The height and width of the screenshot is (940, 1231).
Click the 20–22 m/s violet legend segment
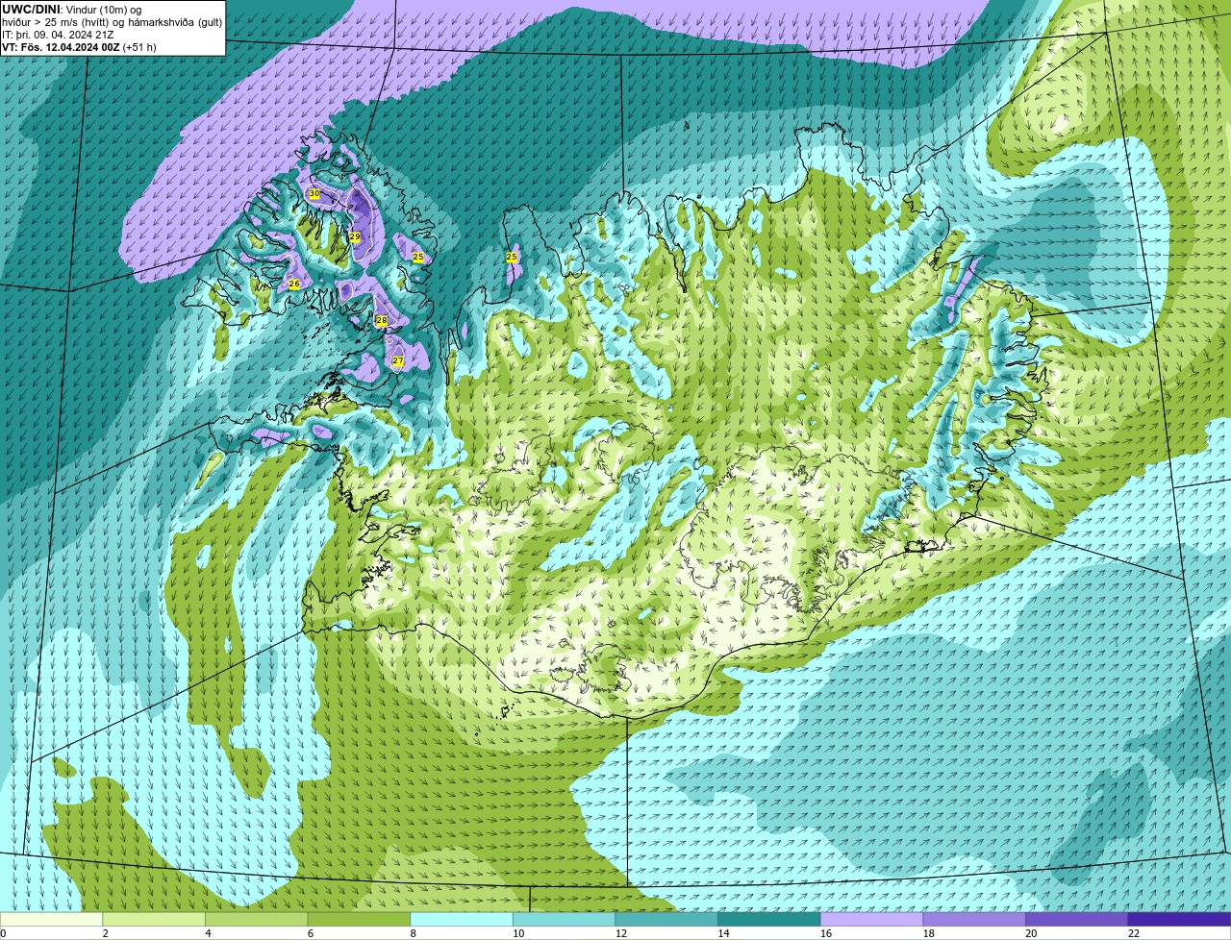pyautogui.click(x=1076, y=919)
